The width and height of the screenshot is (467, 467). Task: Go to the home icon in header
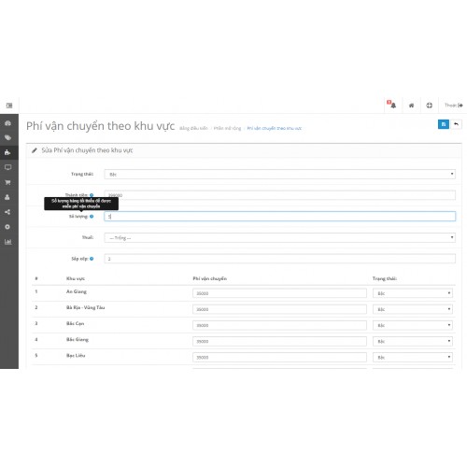(411, 106)
